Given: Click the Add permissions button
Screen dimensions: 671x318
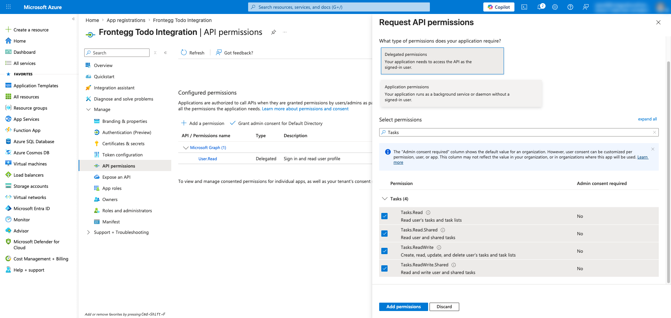Looking at the screenshot, I should [x=403, y=306].
